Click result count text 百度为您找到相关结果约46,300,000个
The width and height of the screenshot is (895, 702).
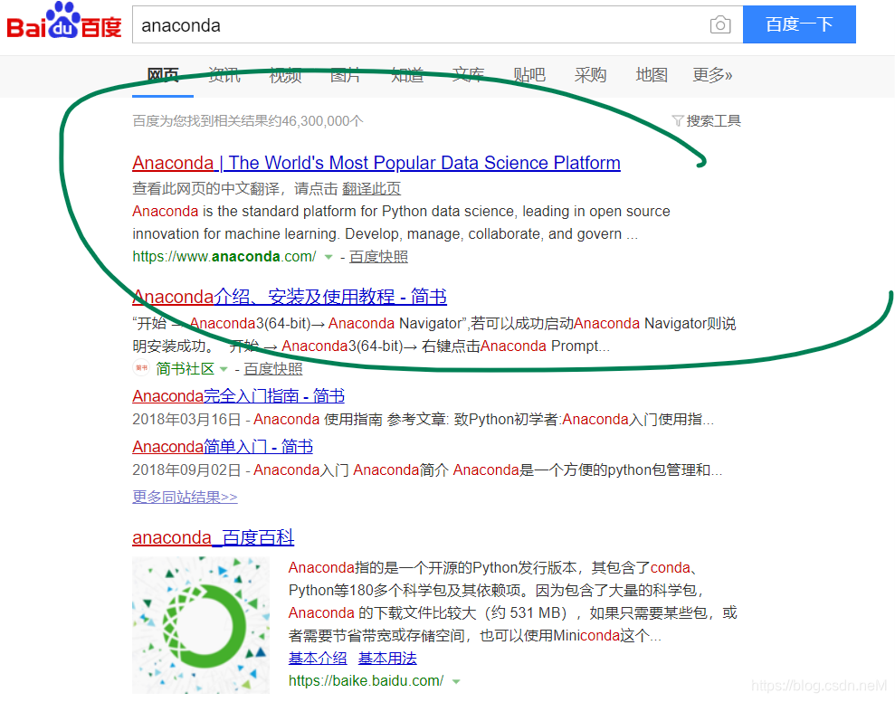click(x=248, y=121)
